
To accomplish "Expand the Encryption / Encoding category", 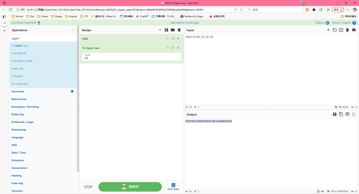I will pyautogui.click(x=25, y=107).
